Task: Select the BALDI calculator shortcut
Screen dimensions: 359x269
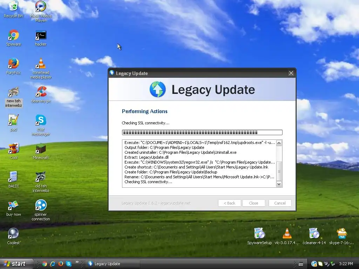Action: tap(14, 180)
